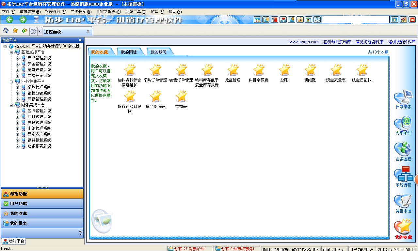This screenshot has width=418, height=251.
Task: Collapse the 财务集成平台 tree node
Action: [x=11, y=105]
